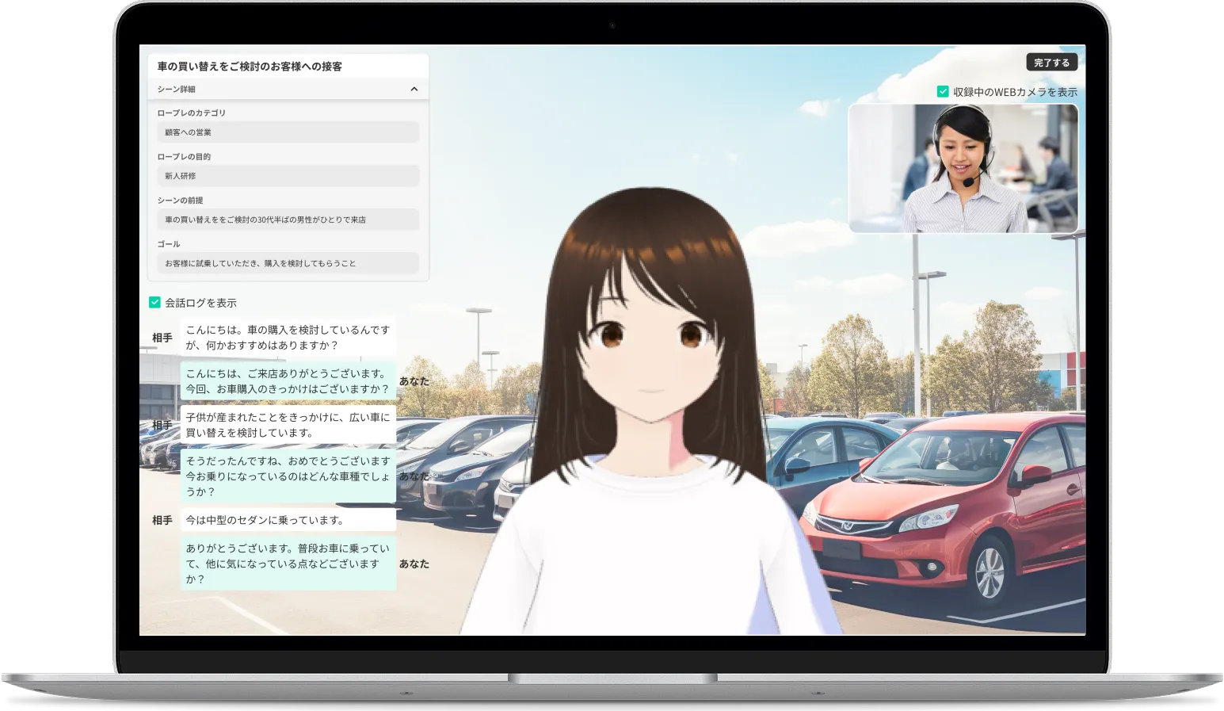The image size is (1224, 711).
Task: Click the 完了する button to finish recording
Action: 1054,62
